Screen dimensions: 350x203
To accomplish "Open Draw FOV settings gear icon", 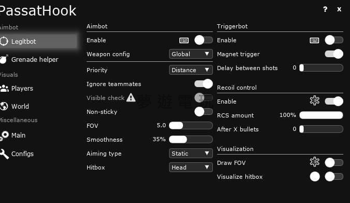I will pos(314,162).
